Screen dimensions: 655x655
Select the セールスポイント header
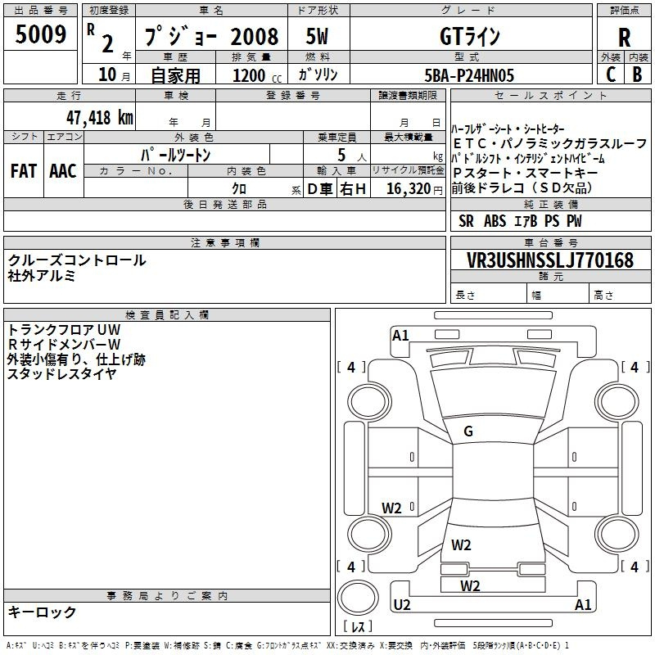coord(550,96)
